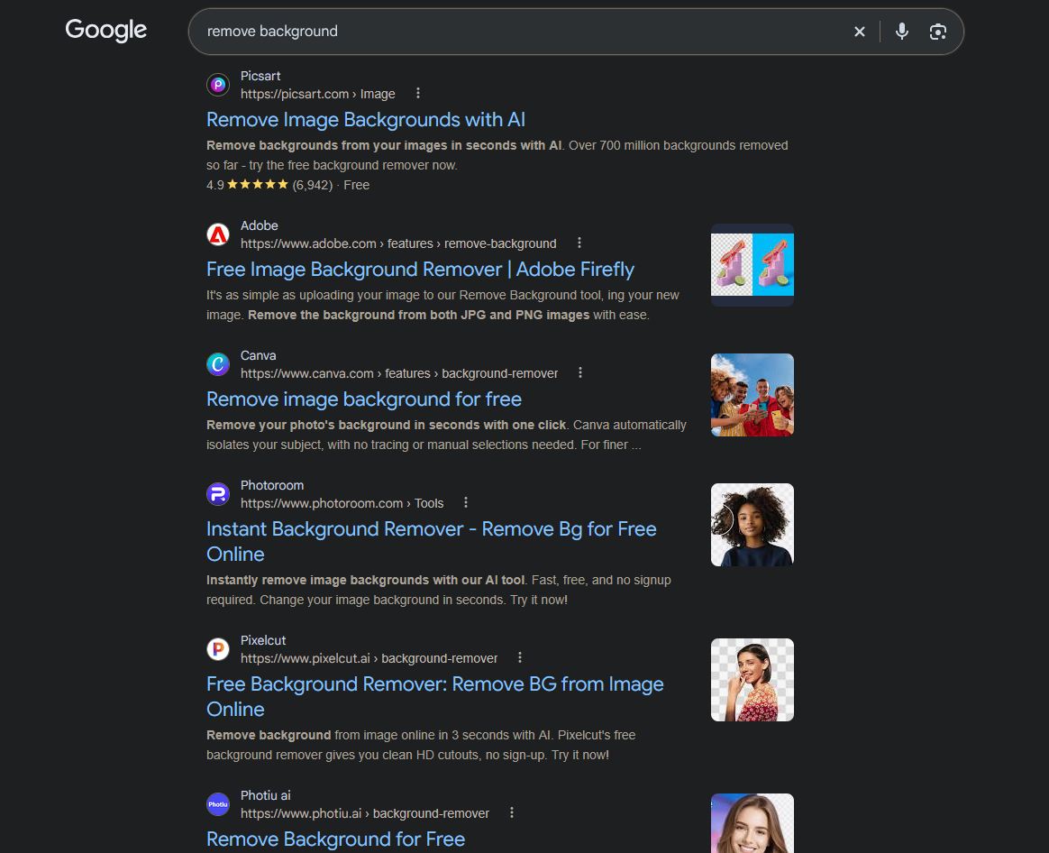The image size is (1049, 853).
Task: Open the three-dot menu for Photoroom result
Action: pyautogui.click(x=466, y=502)
